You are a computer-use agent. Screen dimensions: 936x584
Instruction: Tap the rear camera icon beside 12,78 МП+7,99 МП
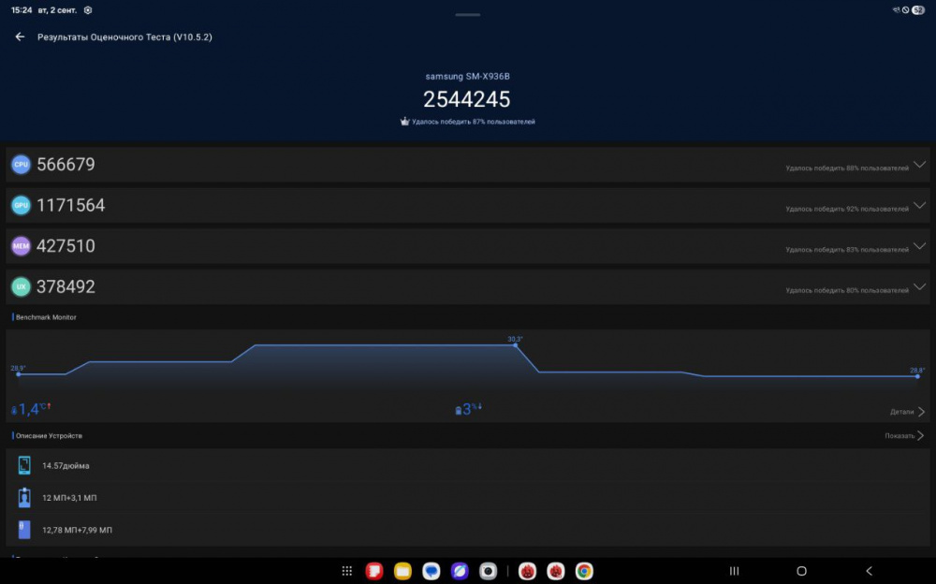pyautogui.click(x=24, y=530)
